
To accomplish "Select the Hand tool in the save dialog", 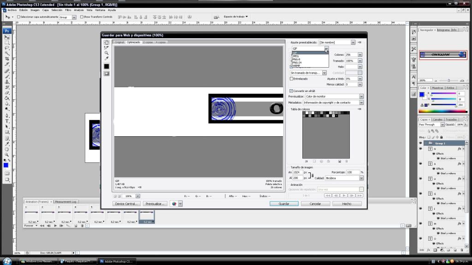I will 106,42.
